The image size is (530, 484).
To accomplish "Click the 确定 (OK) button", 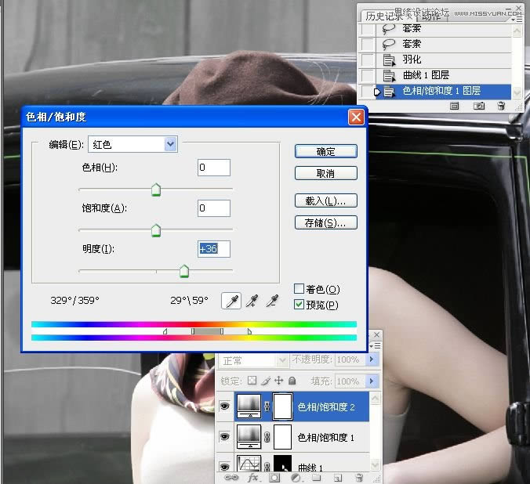I will 325,151.
